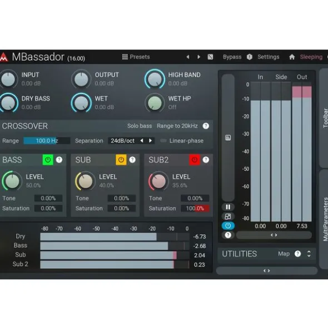Click the BASS LEVEL knob

click(x=12, y=181)
